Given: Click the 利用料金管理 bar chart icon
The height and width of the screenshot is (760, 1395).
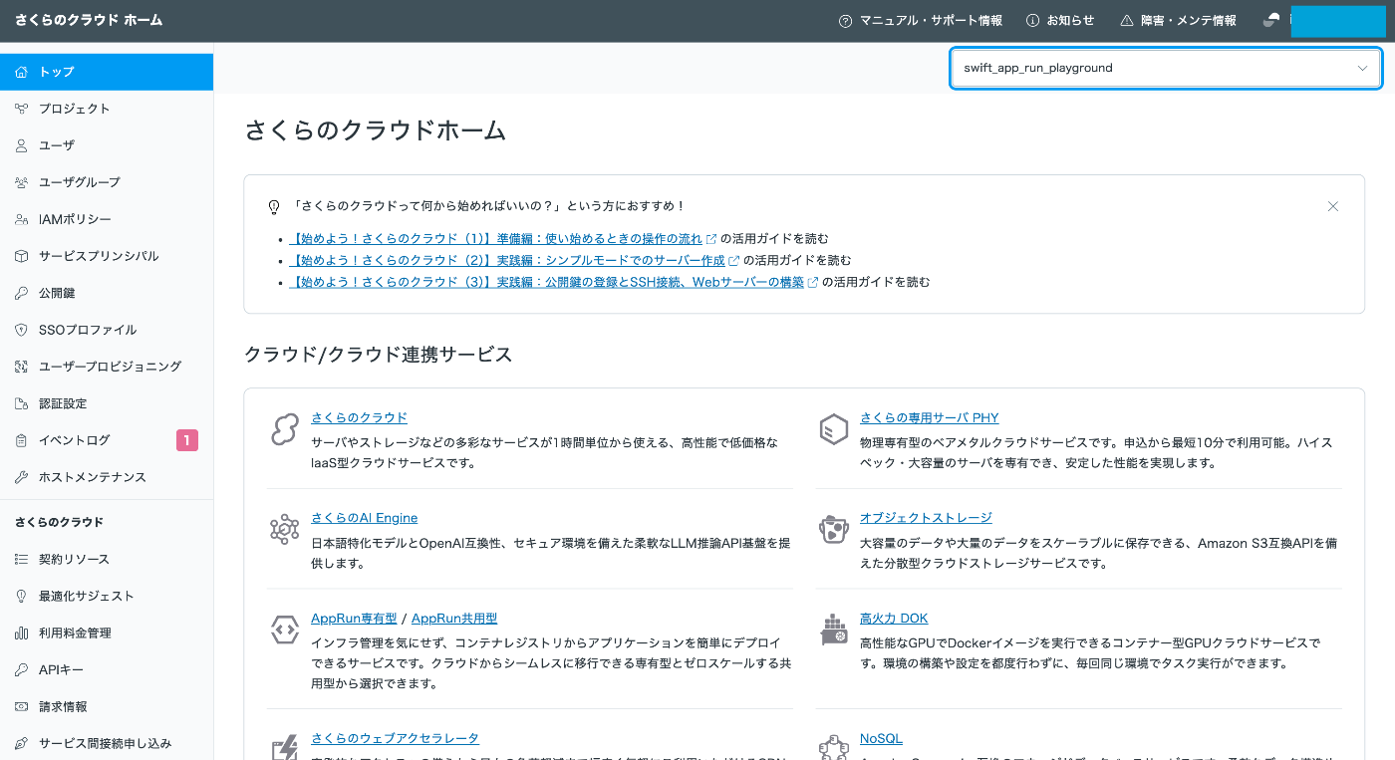Looking at the screenshot, I should pos(21,633).
